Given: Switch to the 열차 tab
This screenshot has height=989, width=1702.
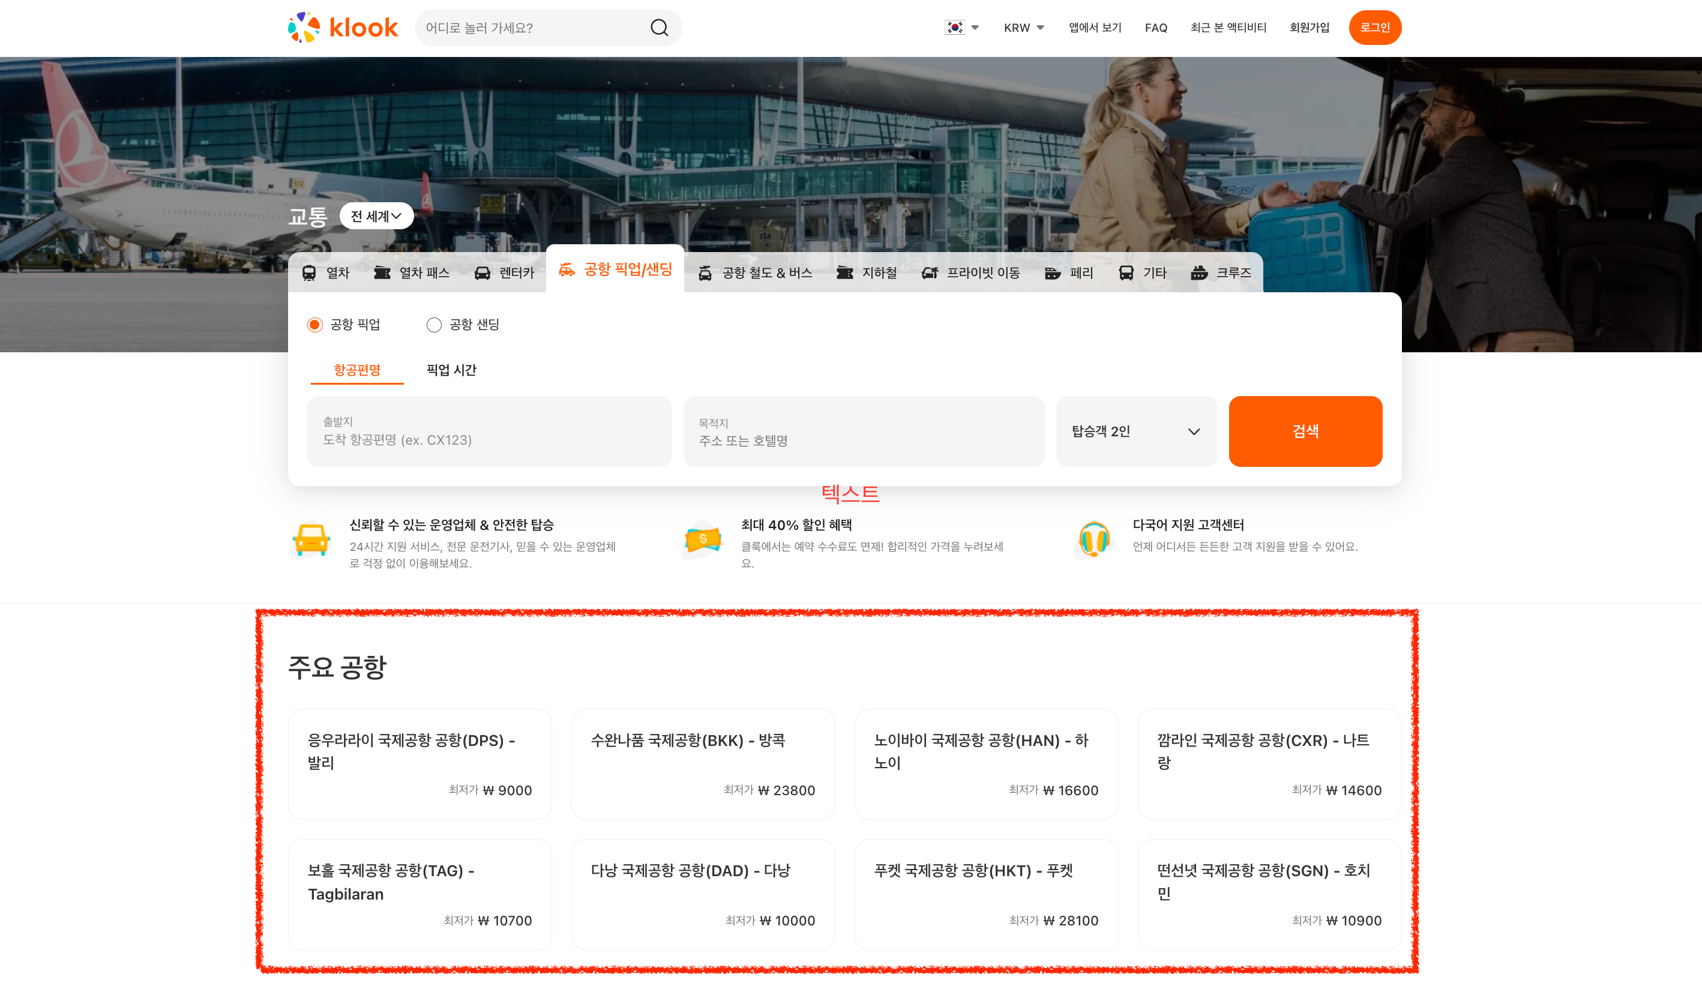Looking at the screenshot, I should (325, 273).
